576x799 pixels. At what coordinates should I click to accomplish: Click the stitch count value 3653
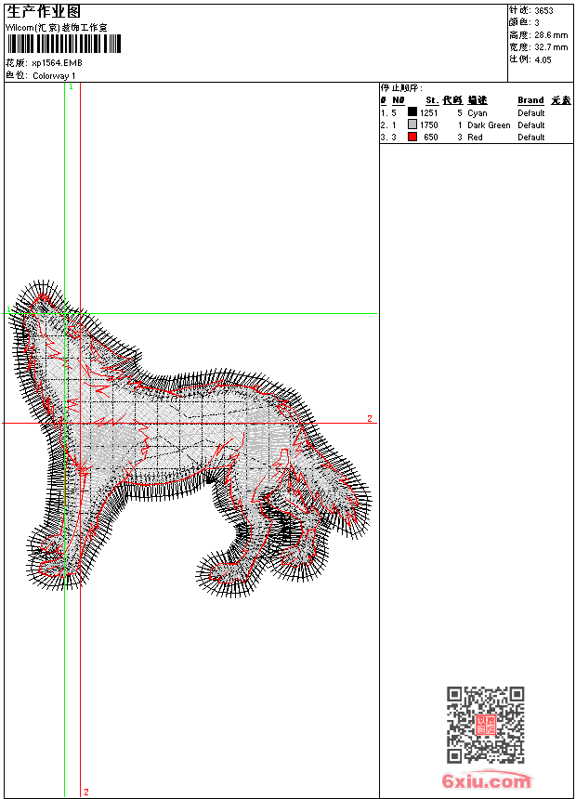click(x=543, y=11)
